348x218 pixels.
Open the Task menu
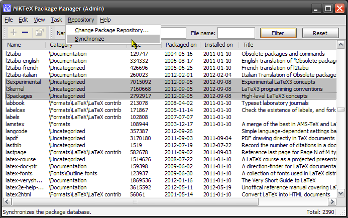(x=56, y=20)
